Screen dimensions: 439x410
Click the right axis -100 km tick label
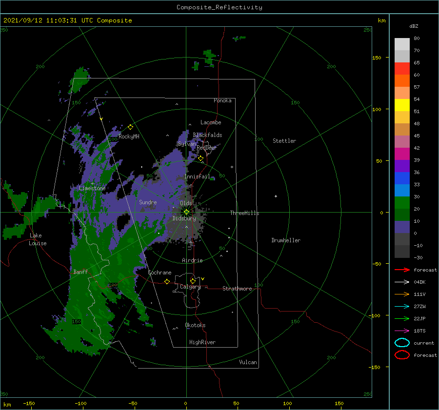(x=374, y=316)
